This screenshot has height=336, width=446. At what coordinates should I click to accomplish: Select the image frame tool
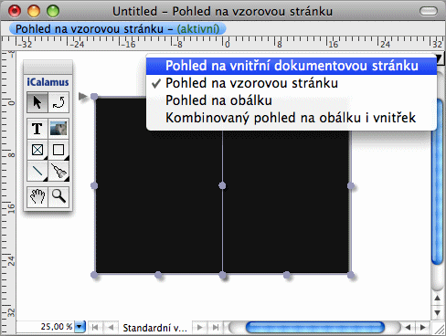coord(58,129)
